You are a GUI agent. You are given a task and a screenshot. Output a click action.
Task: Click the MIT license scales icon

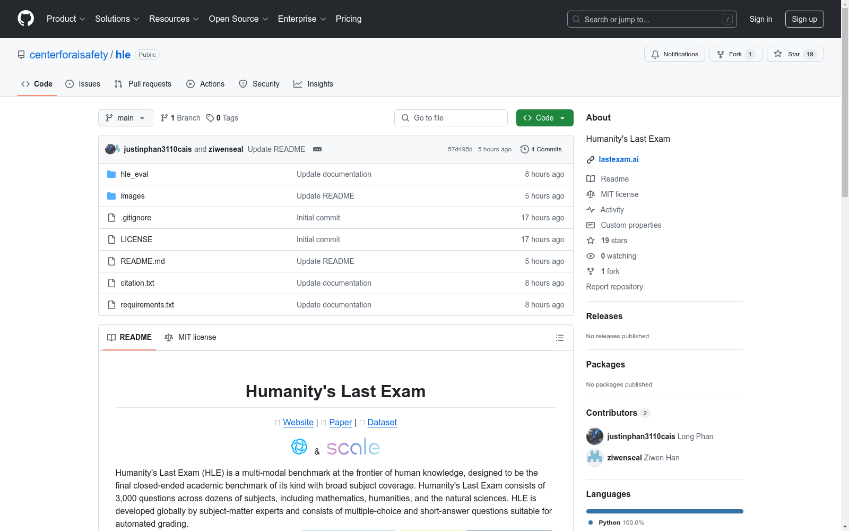click(591, 194)
